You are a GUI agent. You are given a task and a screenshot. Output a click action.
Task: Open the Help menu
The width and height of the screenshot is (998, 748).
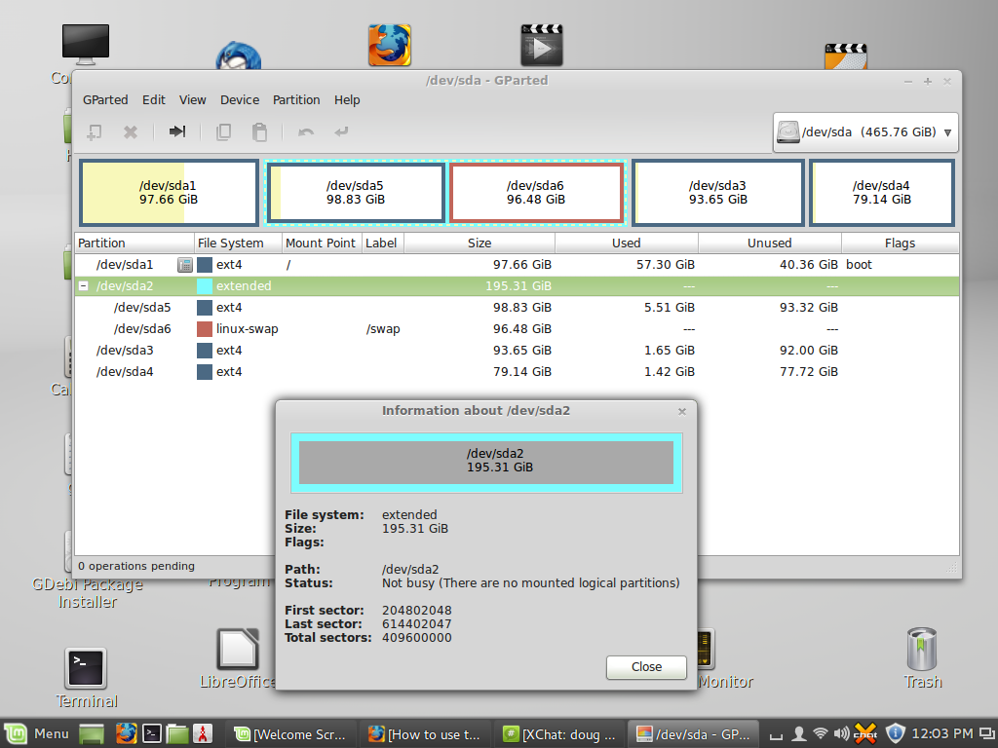coord(347,100)
